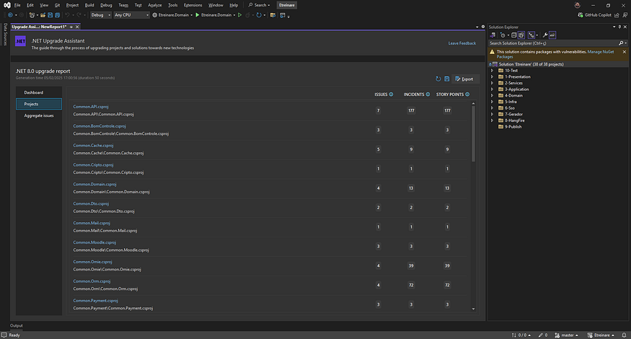
Task: Pin the Upgrade Assistant document tab
Action: pyautogui.click(x=71, y=27)
